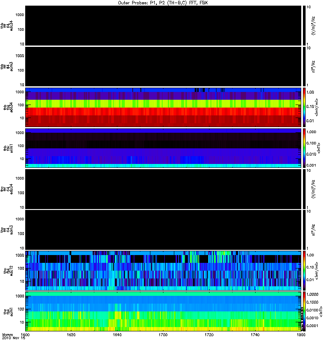Click the 0.0001 value on thc scm1 color bar
Screen dimensions: 326x347
click(312, 326)
